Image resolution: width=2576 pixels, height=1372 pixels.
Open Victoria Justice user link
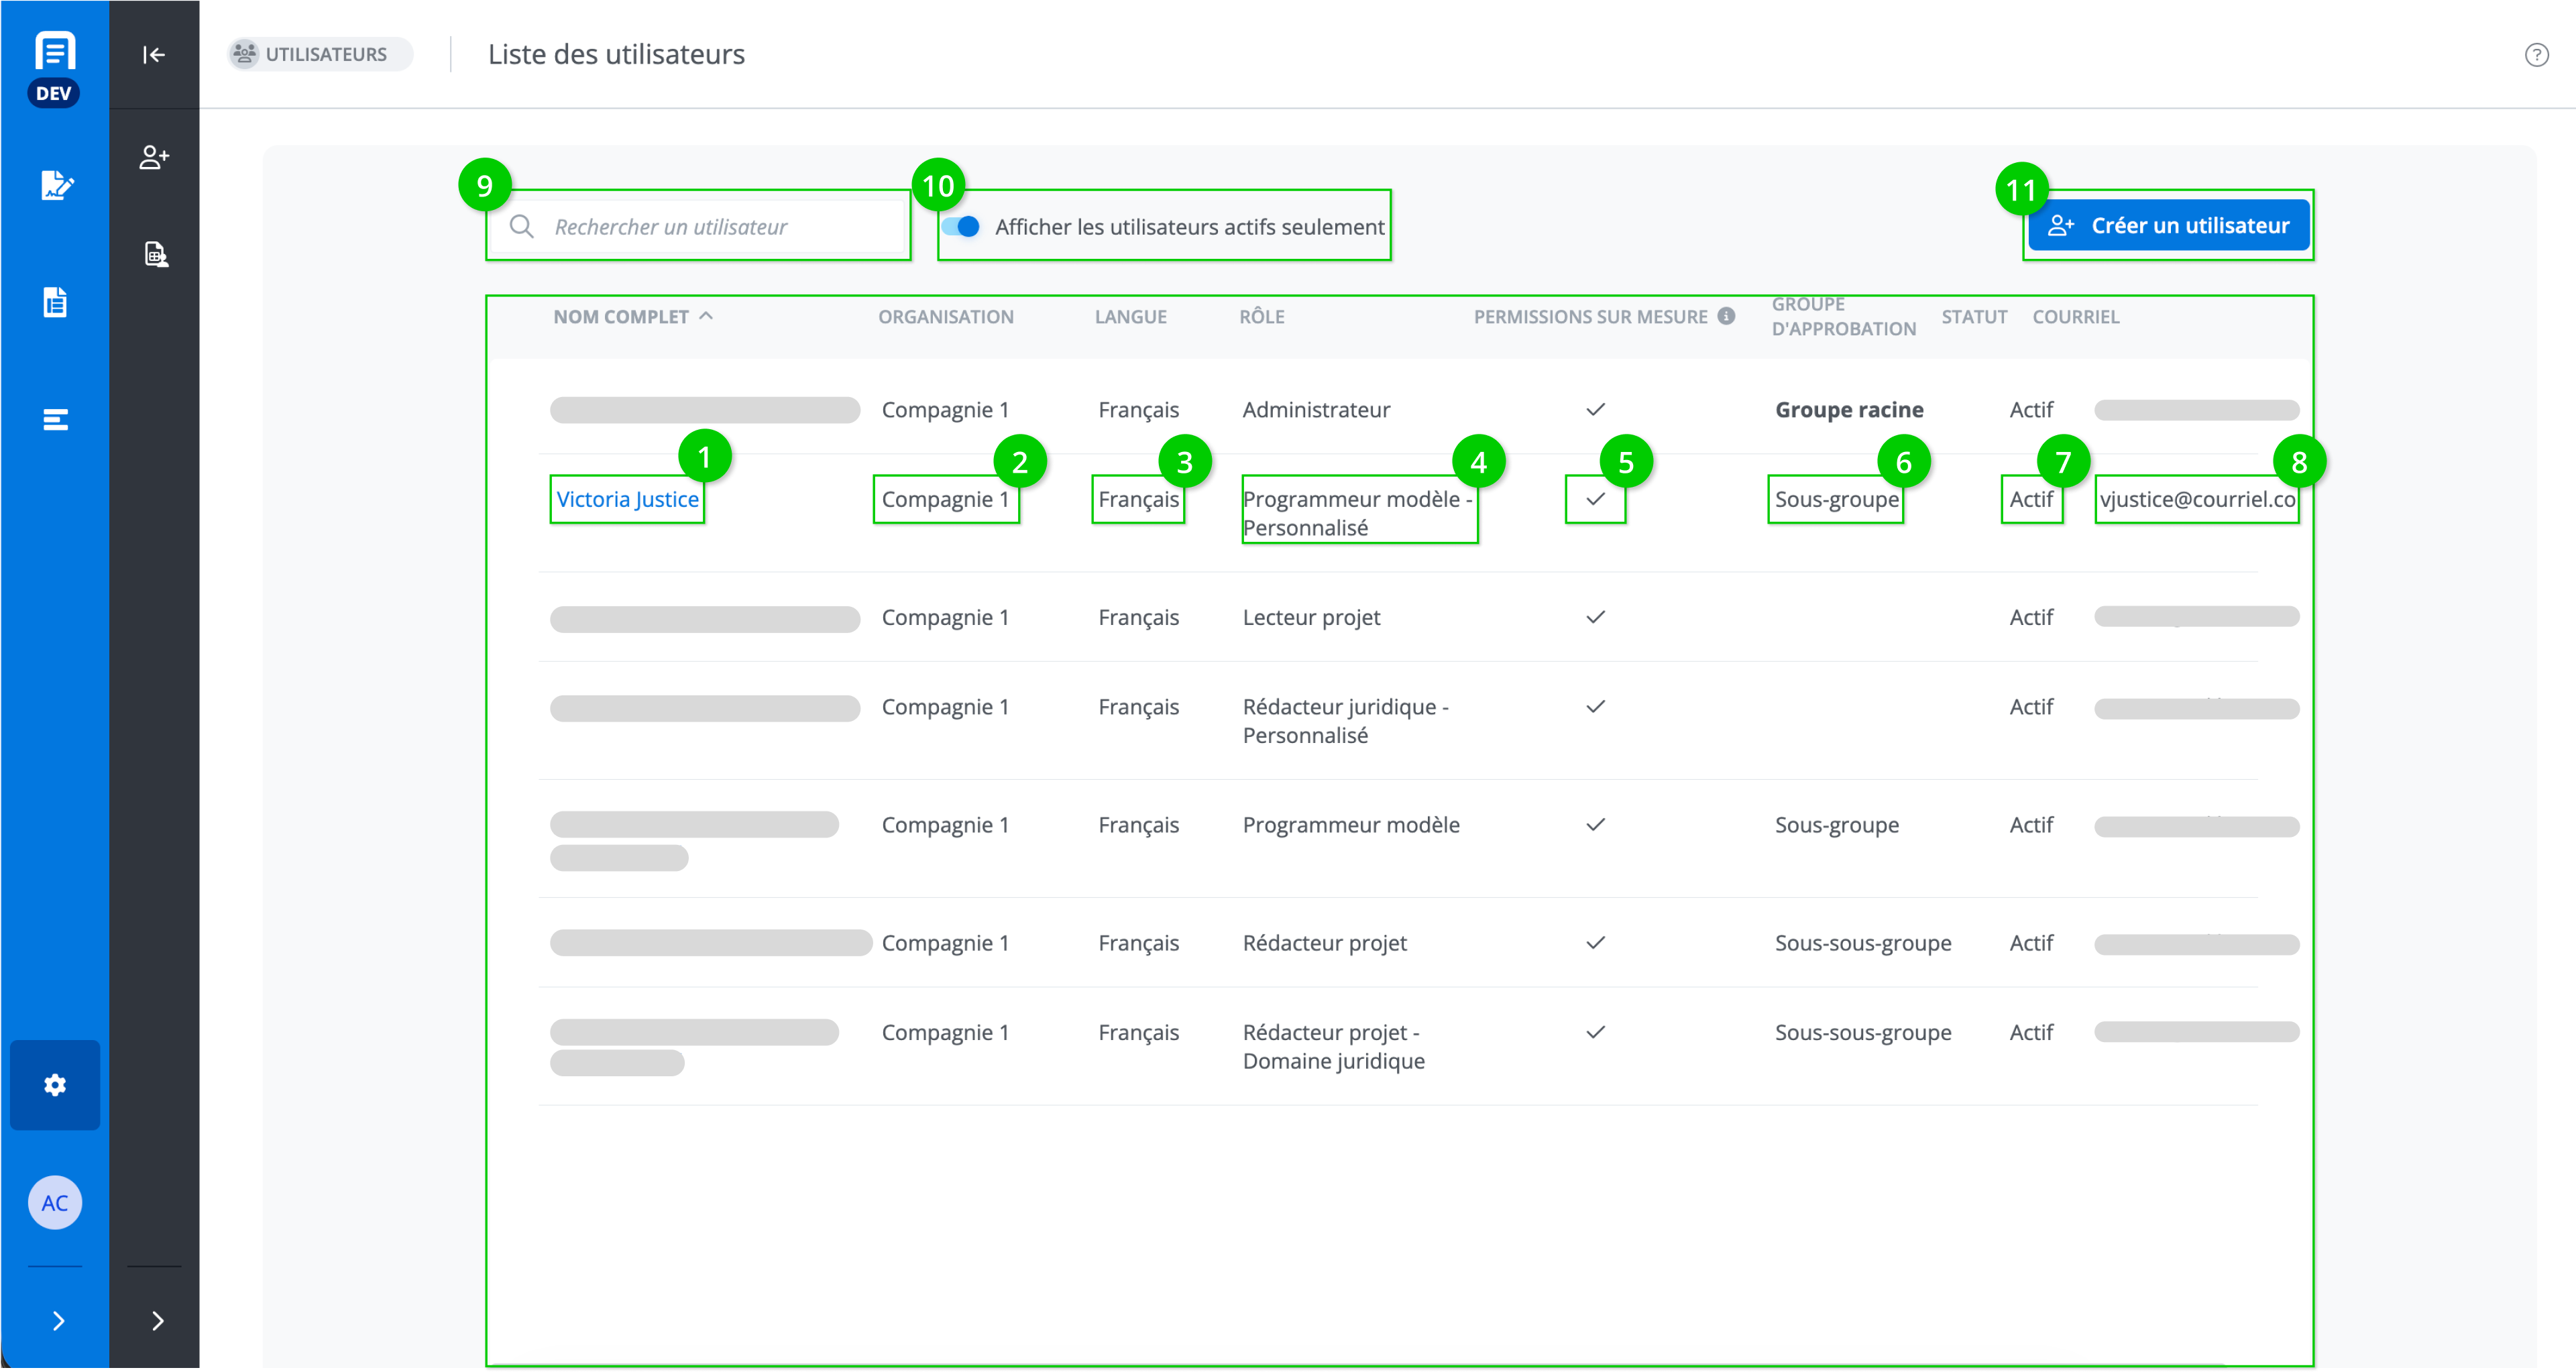click(x=627, y=499)
